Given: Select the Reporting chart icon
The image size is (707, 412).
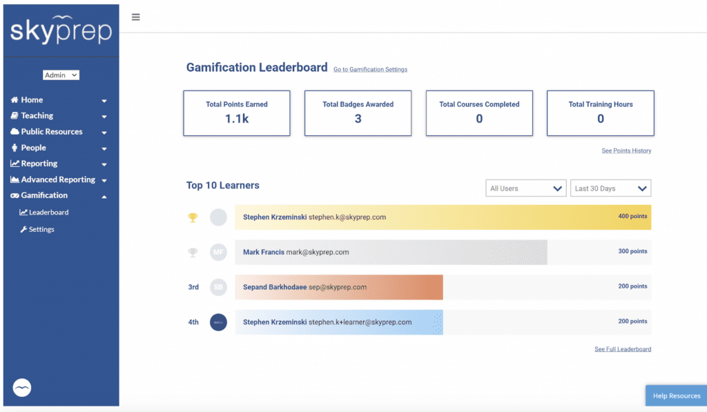Looking at the screenshot, I should pyautogui.click(x=14, y=164).
